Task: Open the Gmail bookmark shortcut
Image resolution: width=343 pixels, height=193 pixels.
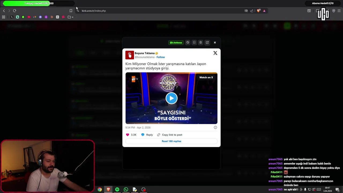Action: pos(35,17)
